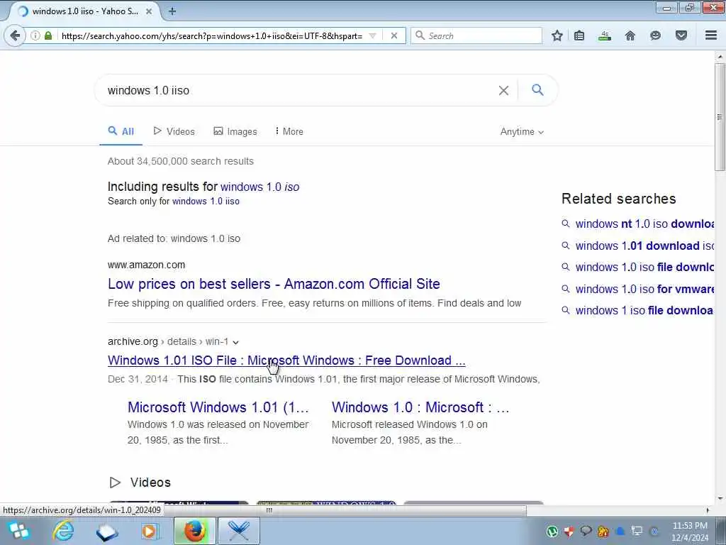Viewport: 726px width, 545px height.
Task: Open related search 'windows 1.0 iso file download'
Action: point(644,268)
